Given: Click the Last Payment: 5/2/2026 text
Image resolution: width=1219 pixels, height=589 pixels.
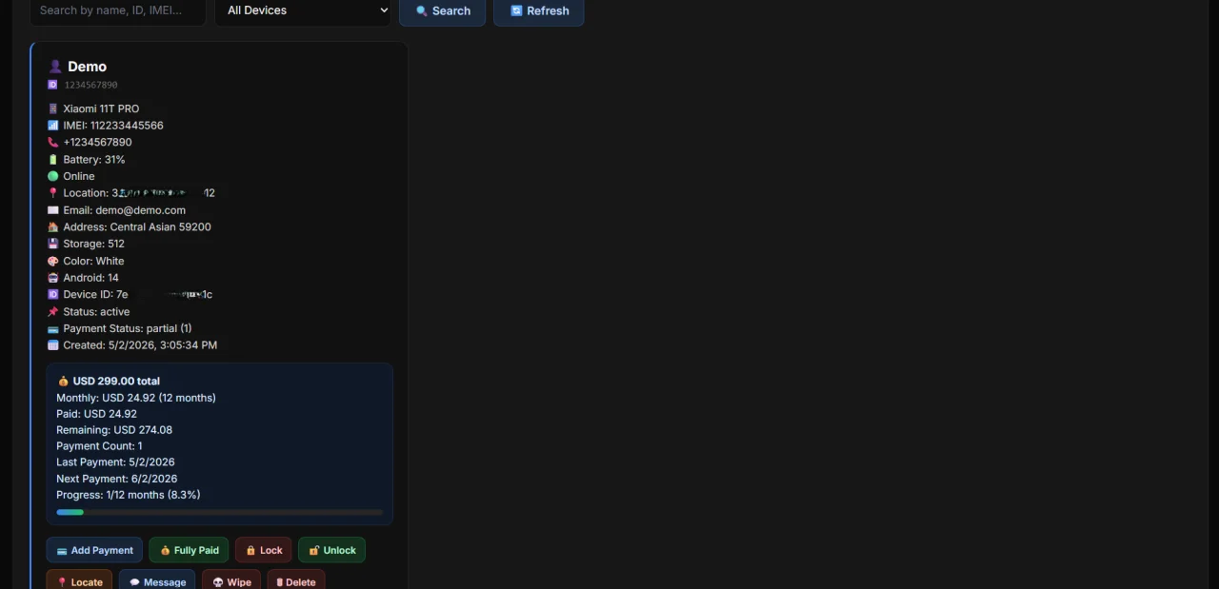Looking at the screenshot, I should (x=115, y=462).
